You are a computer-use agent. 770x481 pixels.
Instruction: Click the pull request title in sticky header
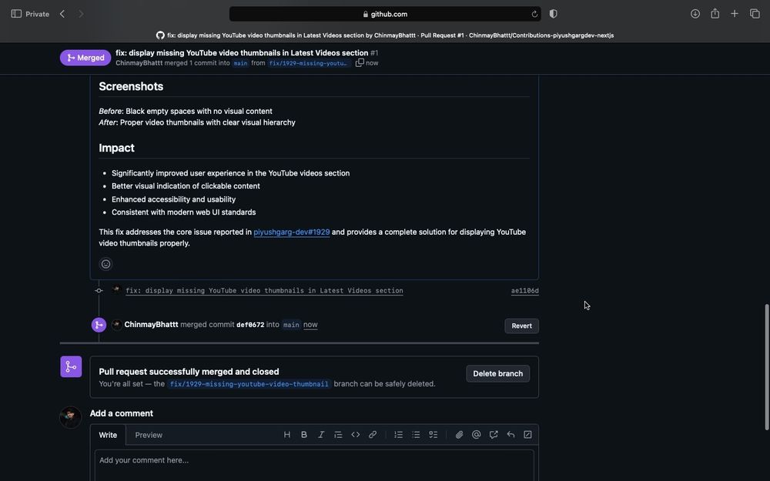pos(242,52)
